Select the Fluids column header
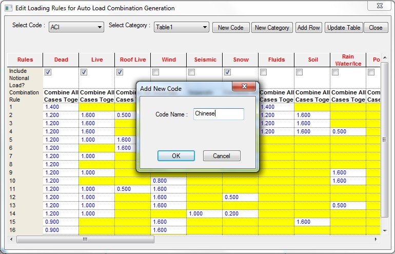This screenshot has height=254, width=395. 276,60
